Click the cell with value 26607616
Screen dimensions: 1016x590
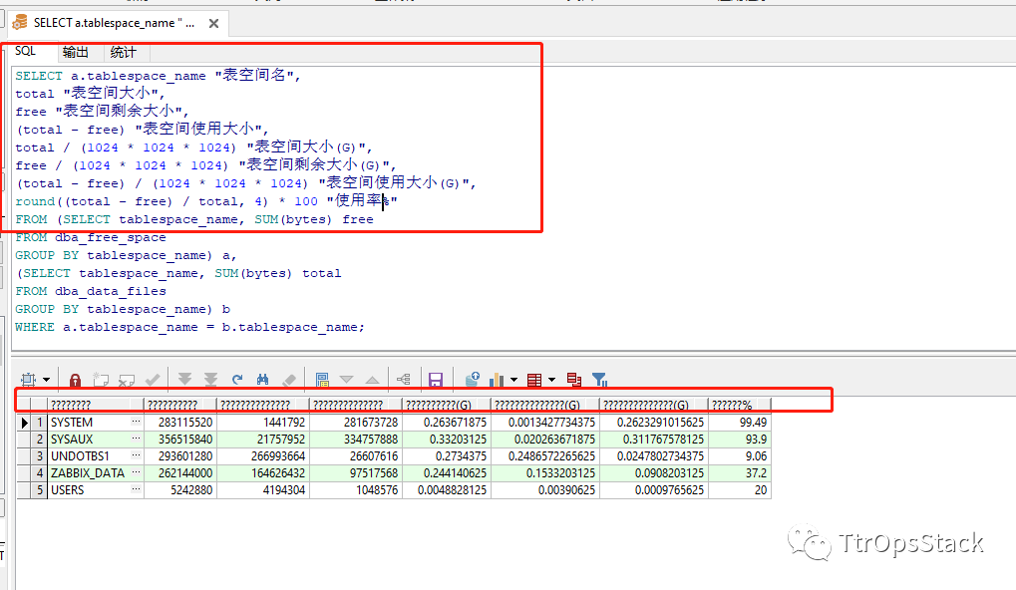(x=356, y=455)
